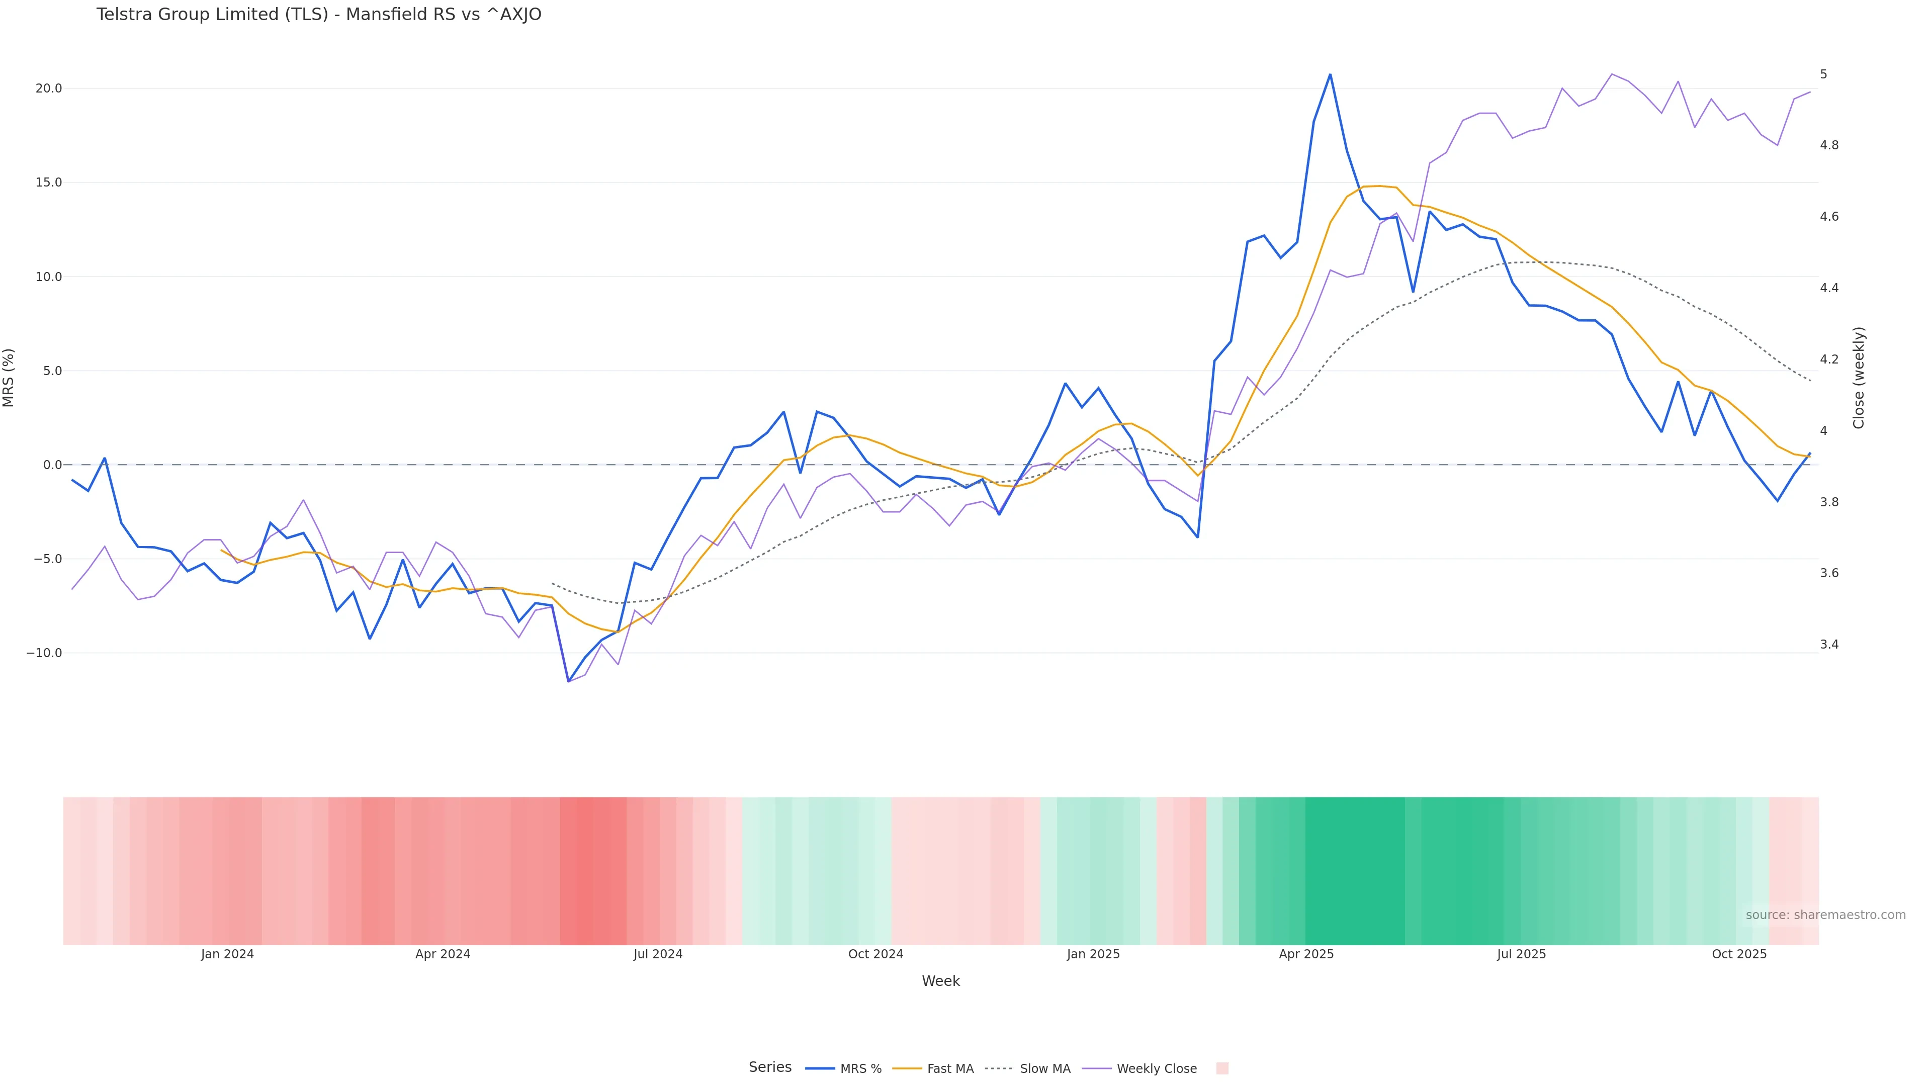Click the Telstra Group Limited chart title
The height and width of the screenshot is (1086, 1931).
tap(319, 15)
